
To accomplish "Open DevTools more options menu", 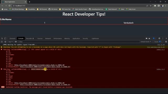I will tap(163, 38).
